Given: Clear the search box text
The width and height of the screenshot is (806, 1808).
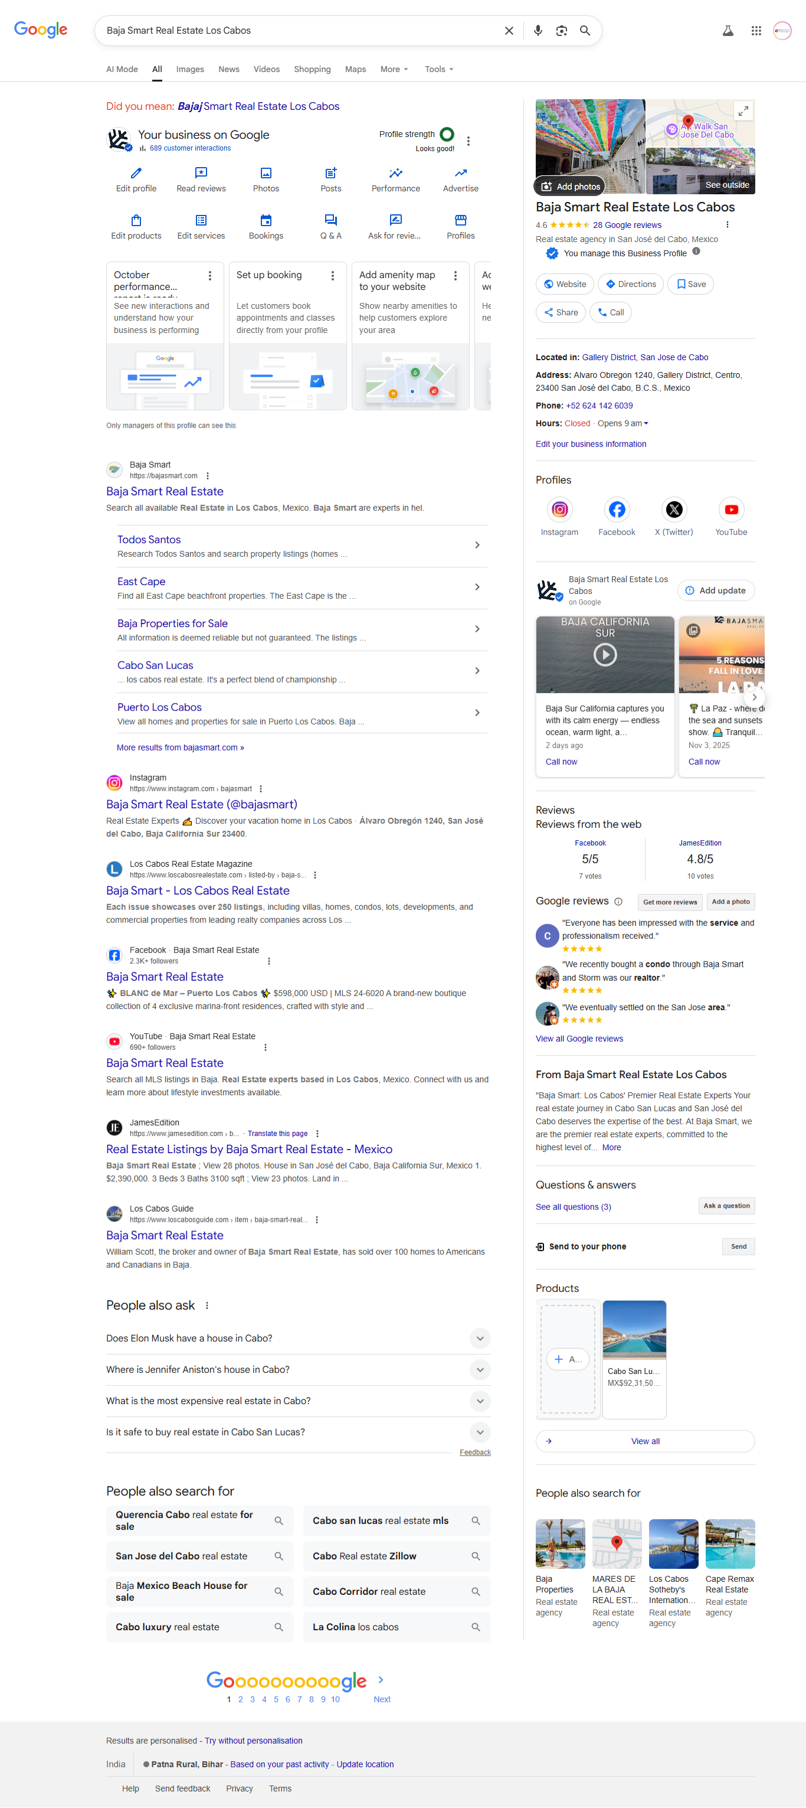Looking at the screenshot, I should point(509,31).
